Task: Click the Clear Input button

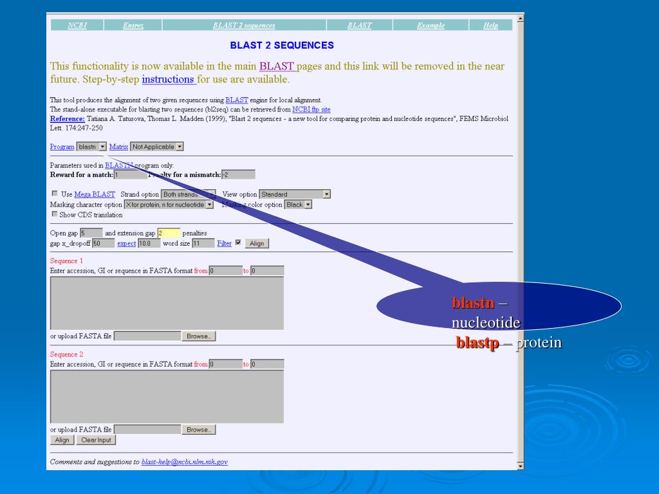Action: pos(97,440)
